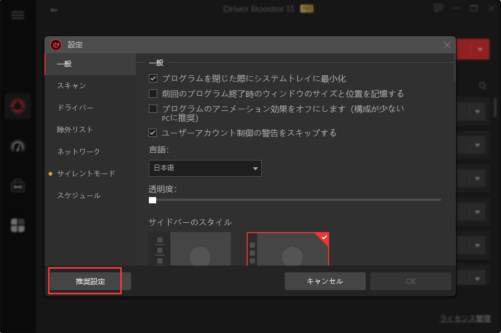This screenshot has height=333, width=501.
Task: Click the キャンセル button
Action: [x=325, y=281]
